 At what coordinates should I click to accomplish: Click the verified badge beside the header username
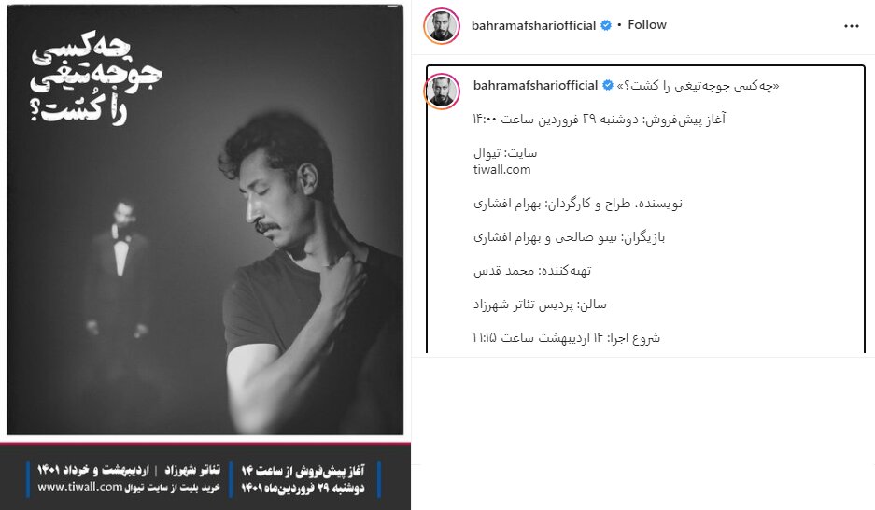click(x=606, y=25)
